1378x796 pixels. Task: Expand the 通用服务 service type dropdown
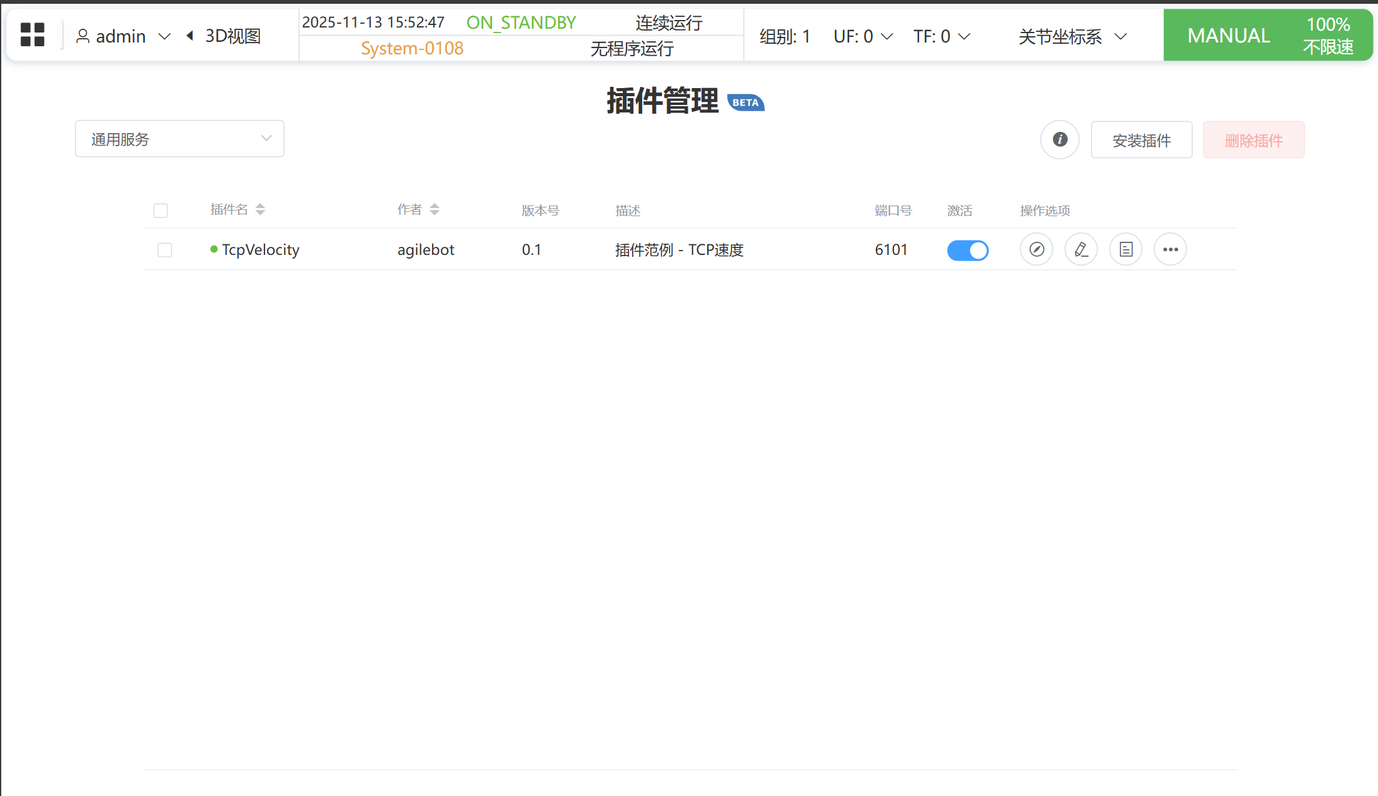click(179, 139)
